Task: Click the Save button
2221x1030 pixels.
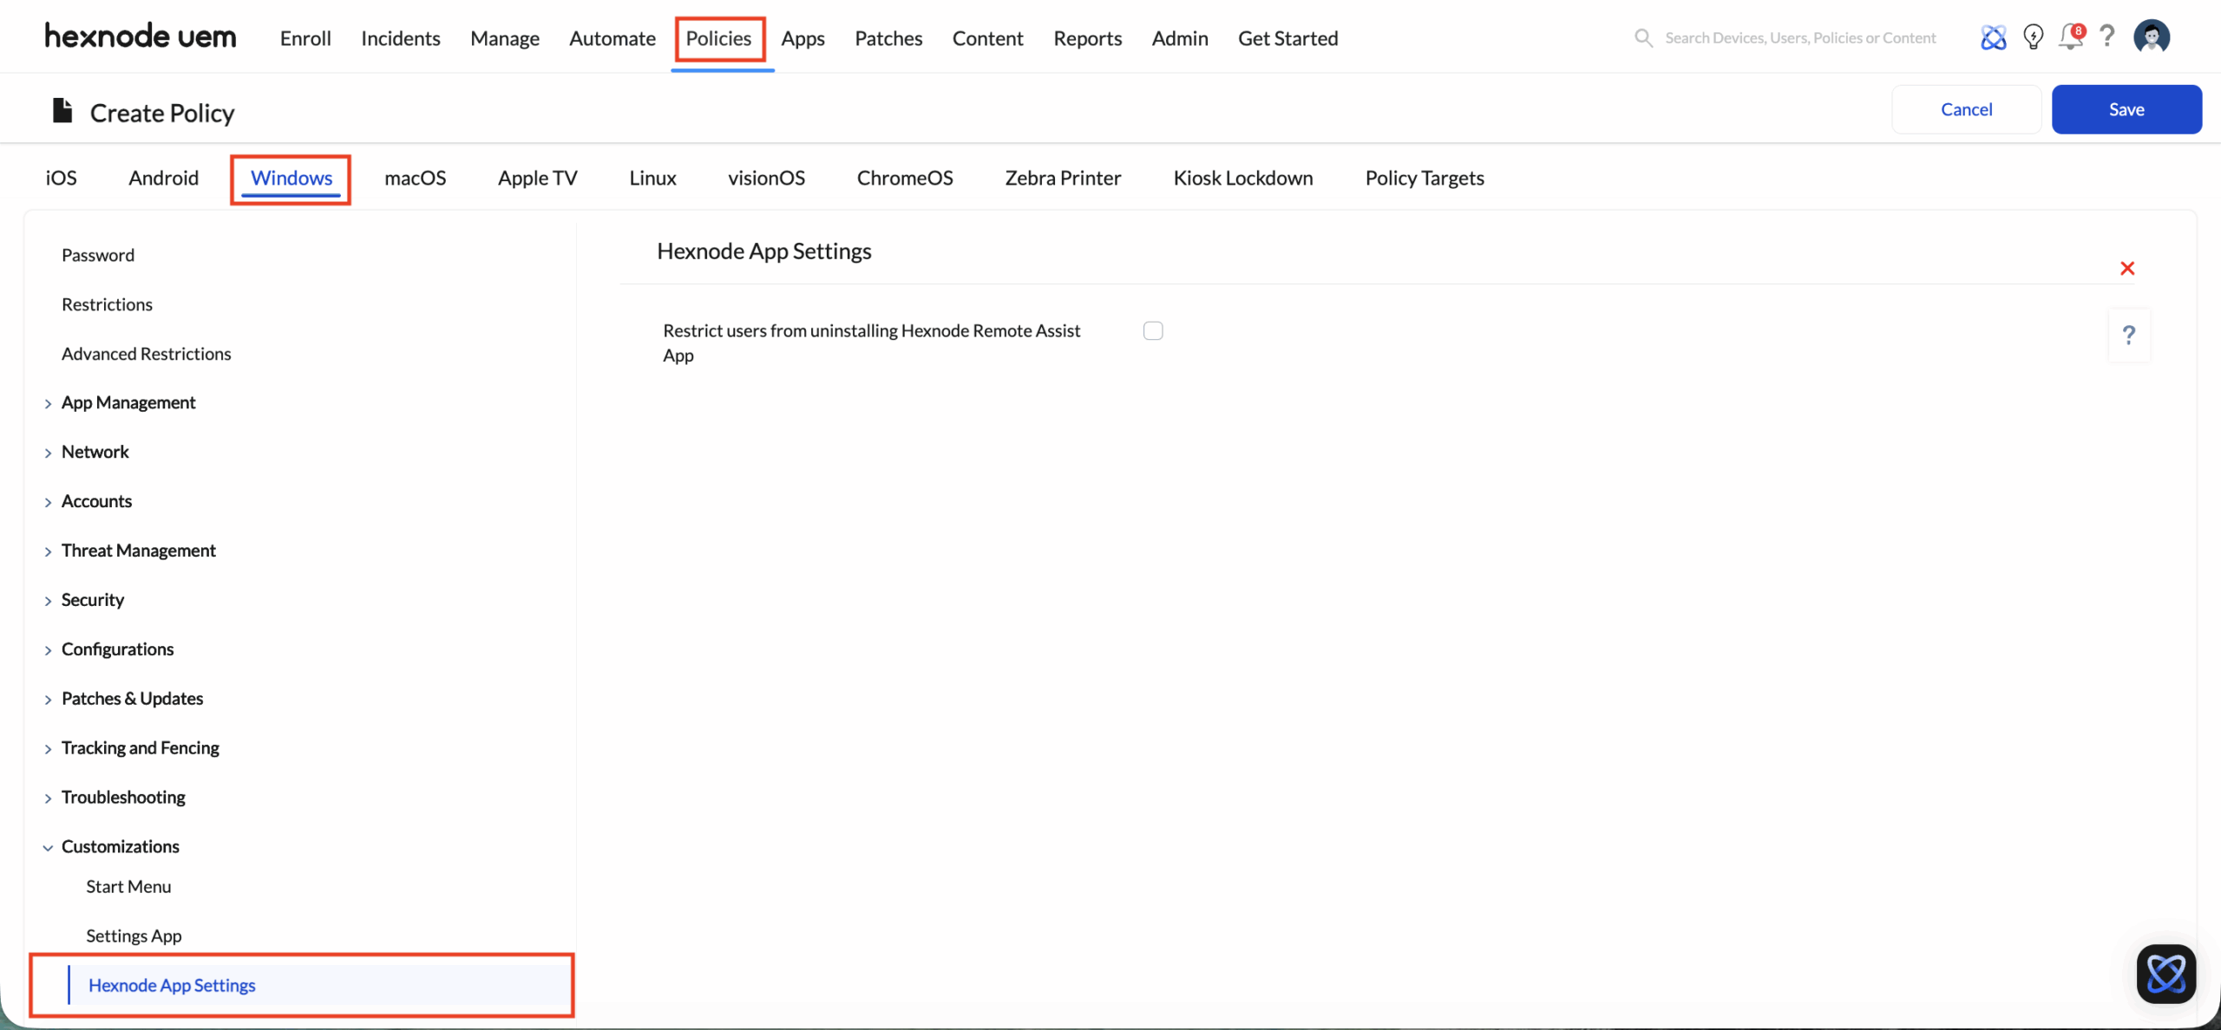Action: coord(2126,109)
